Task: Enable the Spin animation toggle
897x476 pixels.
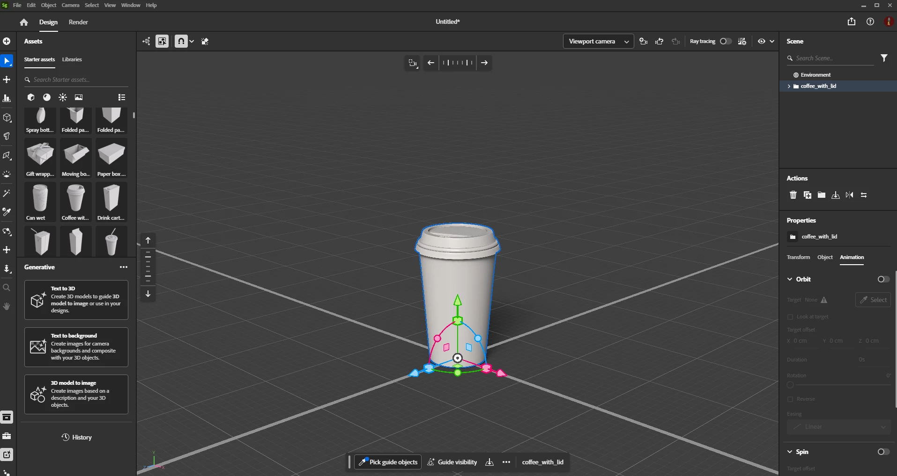Action: (x=883, y=452)
